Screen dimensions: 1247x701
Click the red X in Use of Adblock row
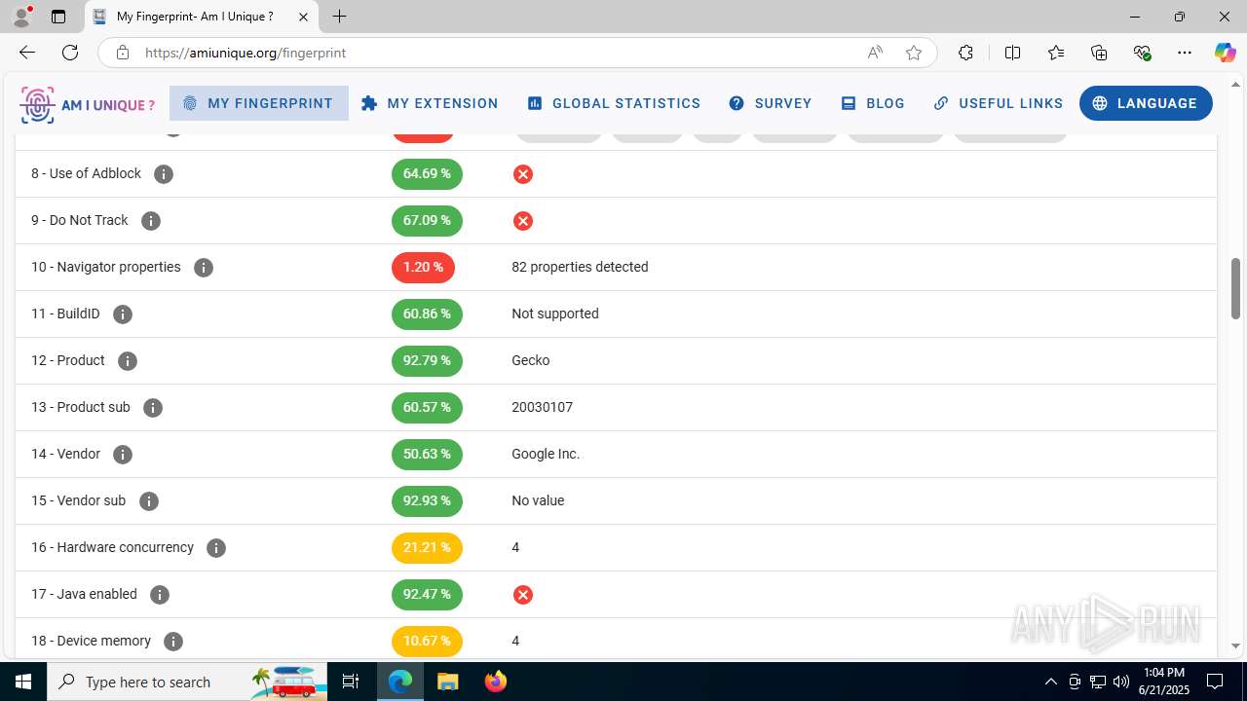(523, 174)
